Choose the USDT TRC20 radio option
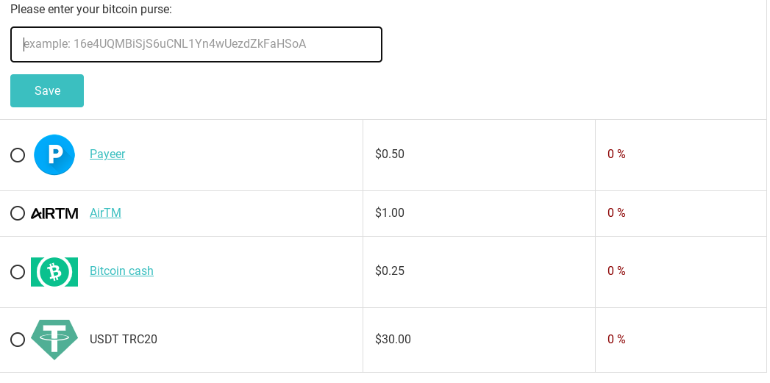 click(x=18, y=340)
